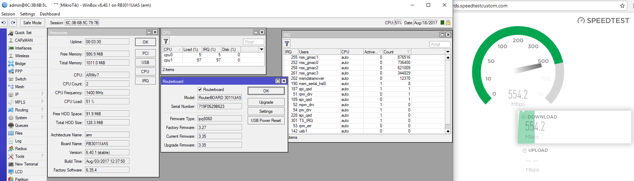Click OK in Routerboard window

pyautogui.click(x=266, y=91)
